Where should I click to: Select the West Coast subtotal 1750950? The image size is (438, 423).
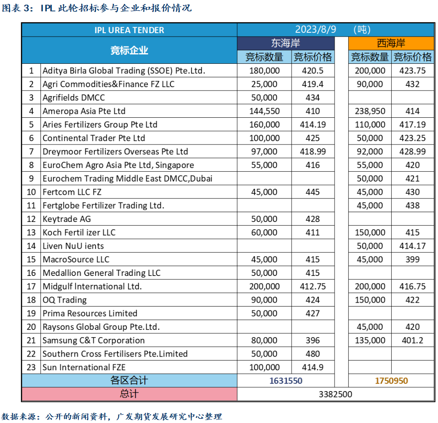click(x=391, y=381)
